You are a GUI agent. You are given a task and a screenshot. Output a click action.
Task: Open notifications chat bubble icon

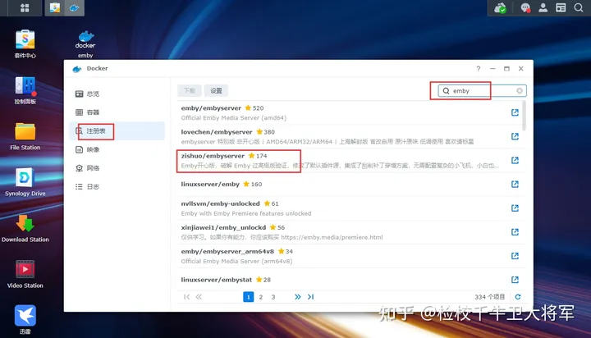[525, 8]
